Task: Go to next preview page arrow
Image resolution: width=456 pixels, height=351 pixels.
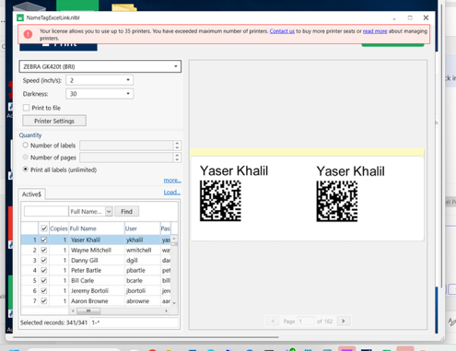Action: (344, 322)
